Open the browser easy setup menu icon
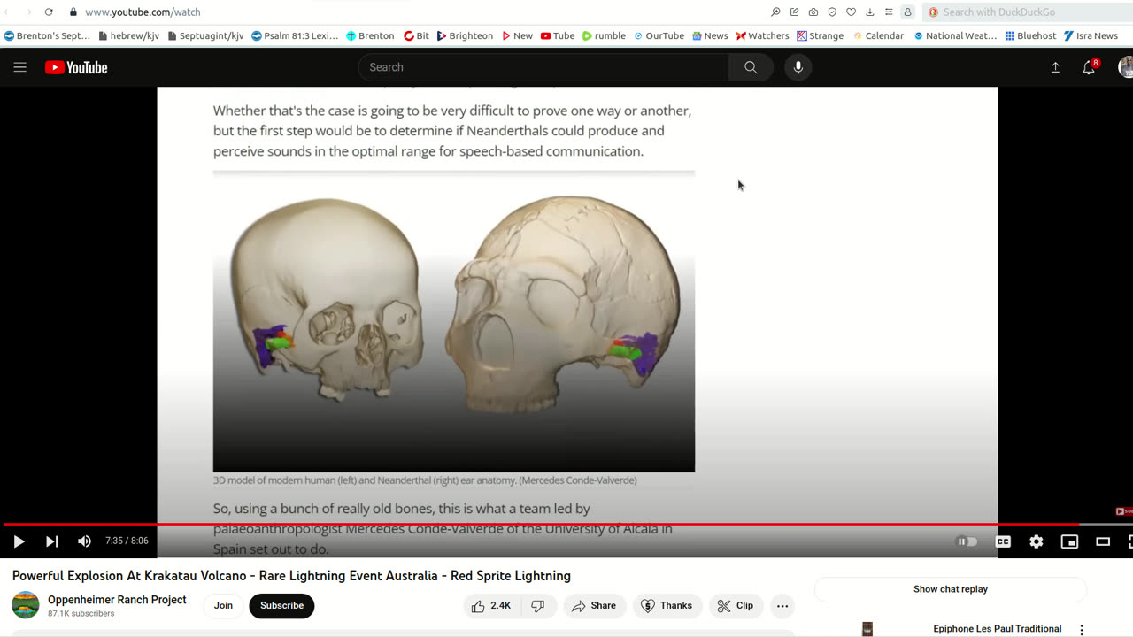The height and width of the screenshot is (637, 1133). click(889, 12)
